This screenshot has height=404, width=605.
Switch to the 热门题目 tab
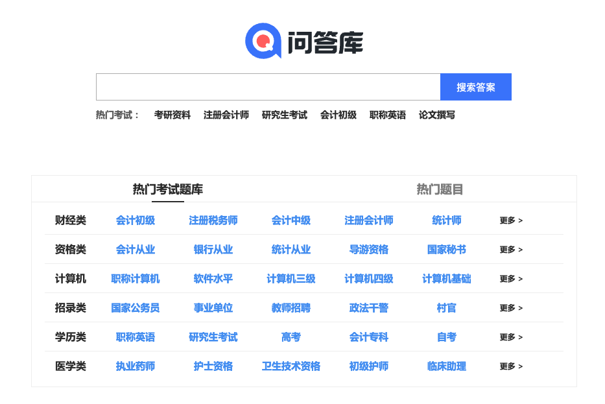click(x=440, y=189)
